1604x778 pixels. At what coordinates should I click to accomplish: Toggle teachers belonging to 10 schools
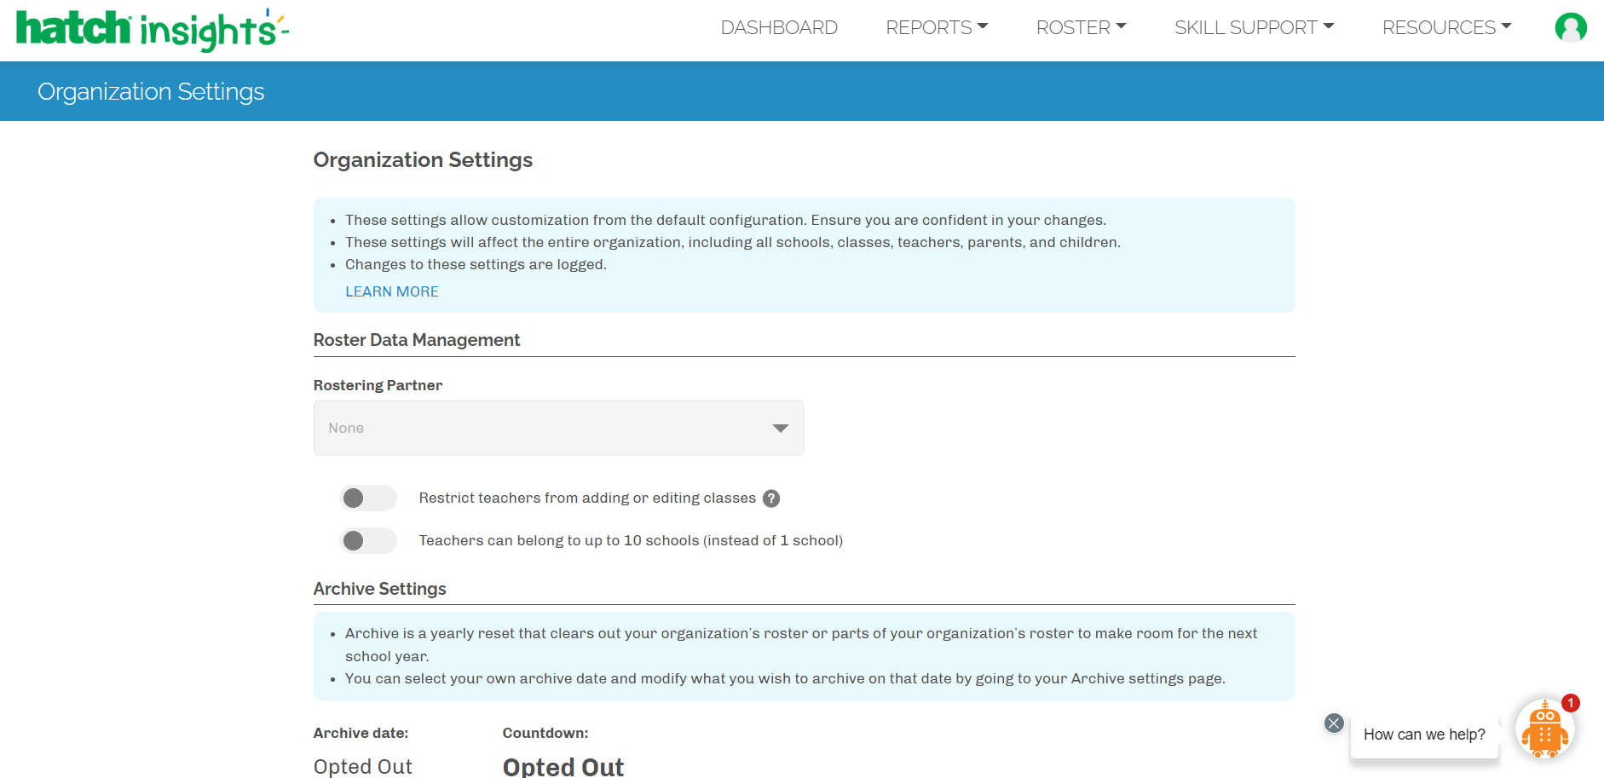coord(368,540)
